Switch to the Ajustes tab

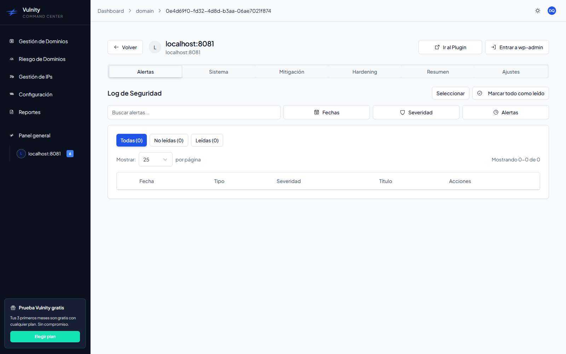[x=511, y=72]
